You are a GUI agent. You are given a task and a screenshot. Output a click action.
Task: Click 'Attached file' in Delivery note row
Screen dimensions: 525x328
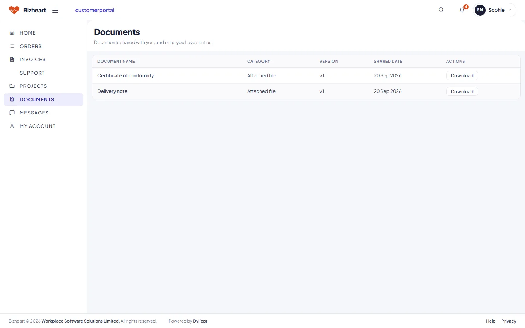tap(261, 91)
